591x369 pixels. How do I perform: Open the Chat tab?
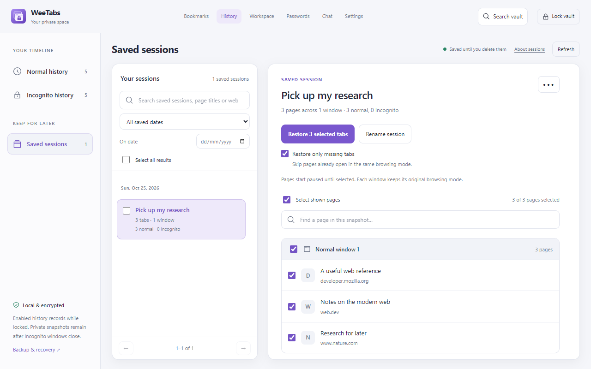(327, 16)
